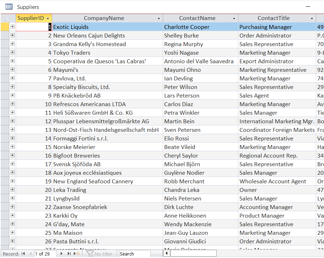Image resolution: width=324 pixels, height=258 pixels.
Task: Expand the Bigfoot Breweries subdatasheet
Action: coord(12,155)
